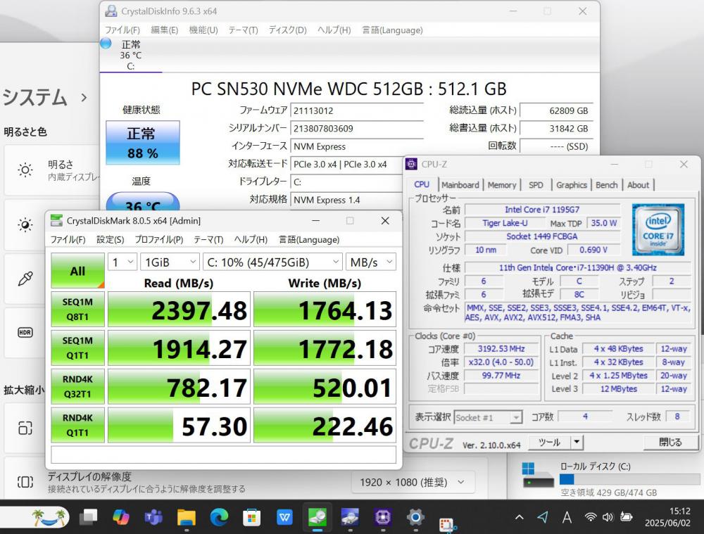Click the CrystalDiskInfo title bar app icon
This screenshot has height=534, width=704.
click(111, 11)
